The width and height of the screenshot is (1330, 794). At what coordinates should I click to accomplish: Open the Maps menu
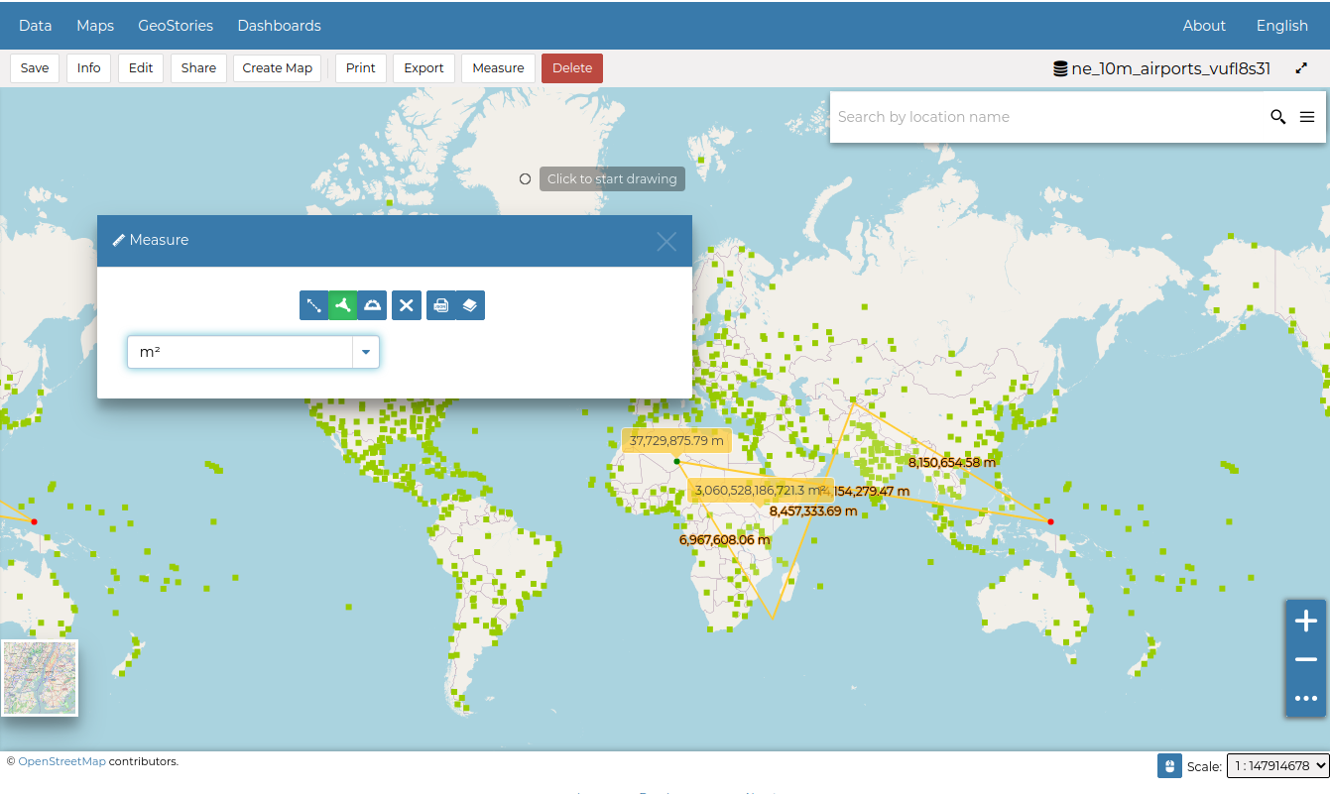pos(95,26)
